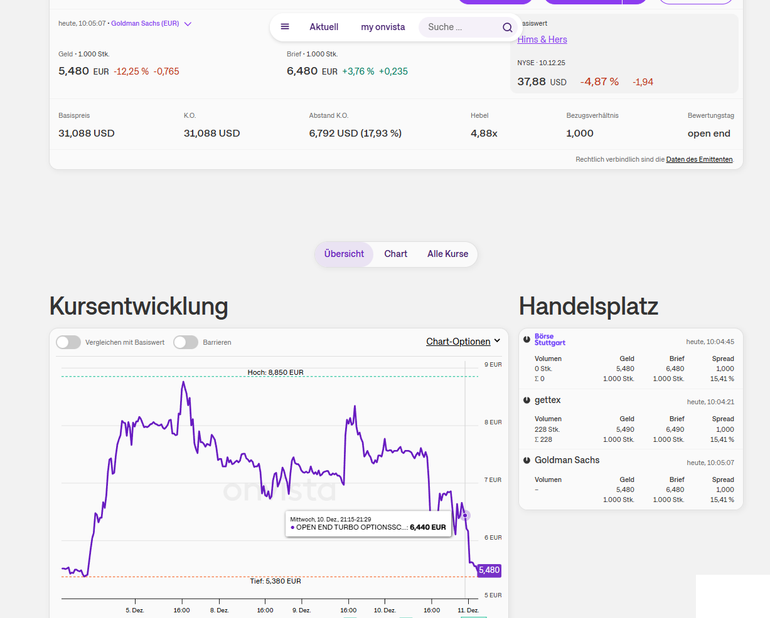The width and height of the screenshot is (770, 618).
Task: Click gettex volume 228 Stk.
Action: [547, 429]
